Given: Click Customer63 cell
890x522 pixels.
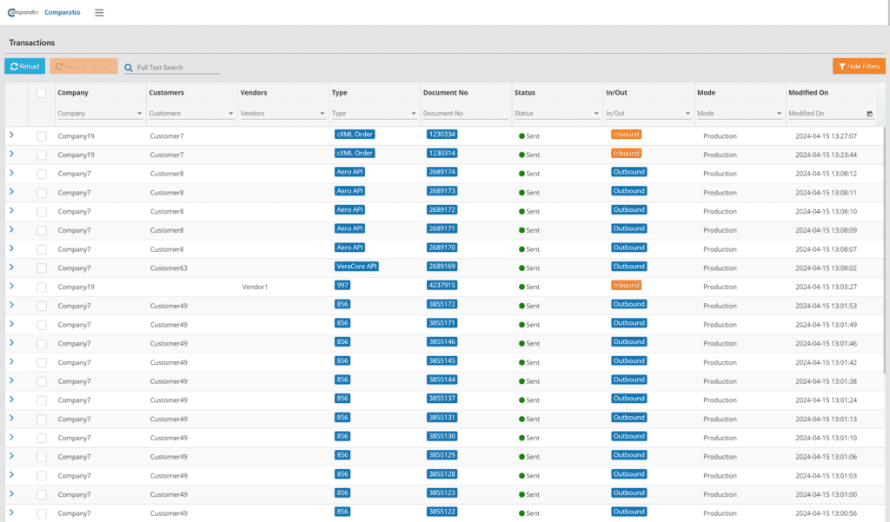Looking at the screenshot, I should point(169,268).
